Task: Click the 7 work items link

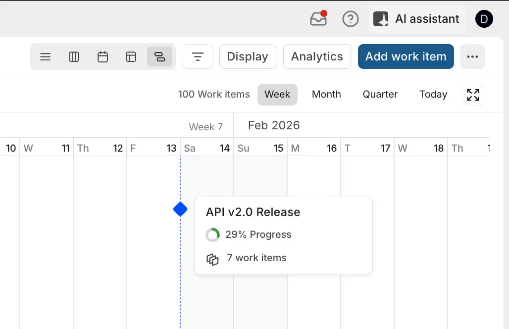Action: tap(256, 258)
